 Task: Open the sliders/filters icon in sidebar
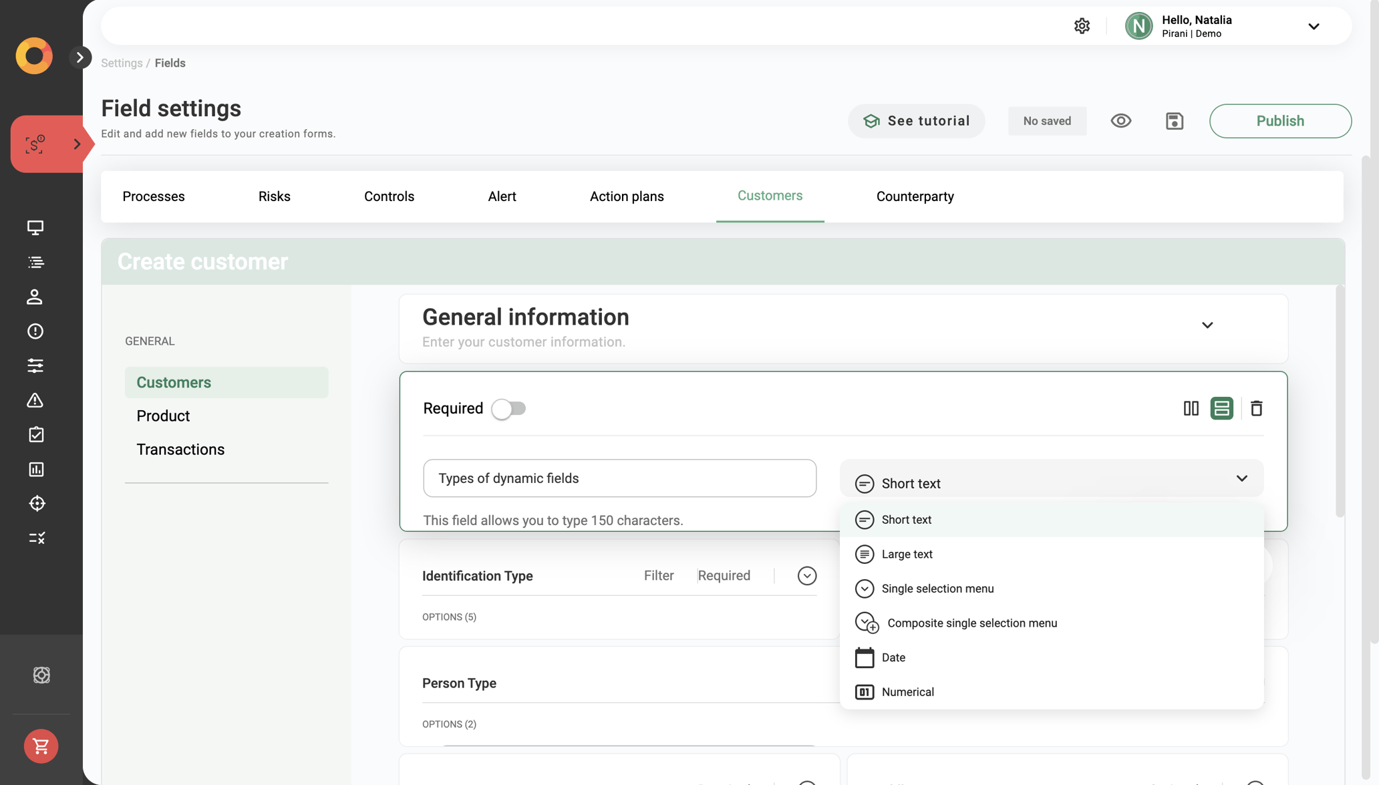pos(35,365)
